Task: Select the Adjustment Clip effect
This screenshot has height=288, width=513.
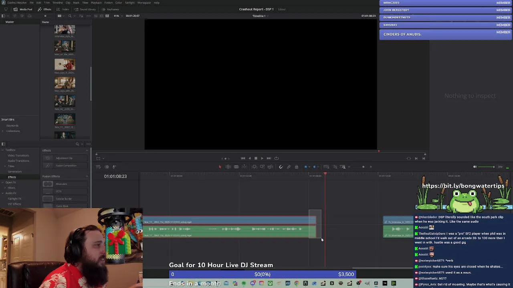Action: (x=65, y=158)
